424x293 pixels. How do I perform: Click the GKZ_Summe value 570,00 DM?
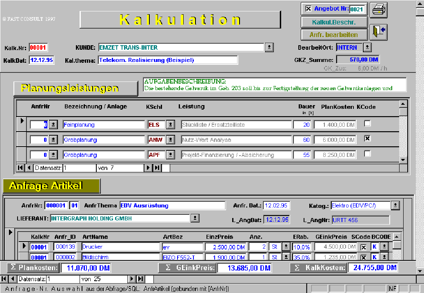358,59
